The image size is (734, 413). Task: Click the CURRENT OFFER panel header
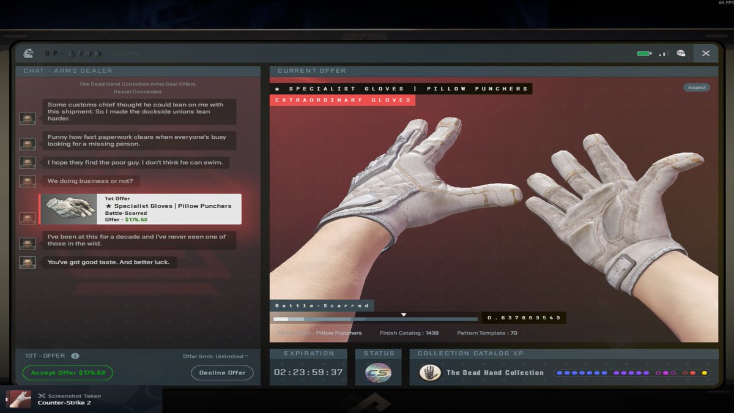(x=494, y=71)
